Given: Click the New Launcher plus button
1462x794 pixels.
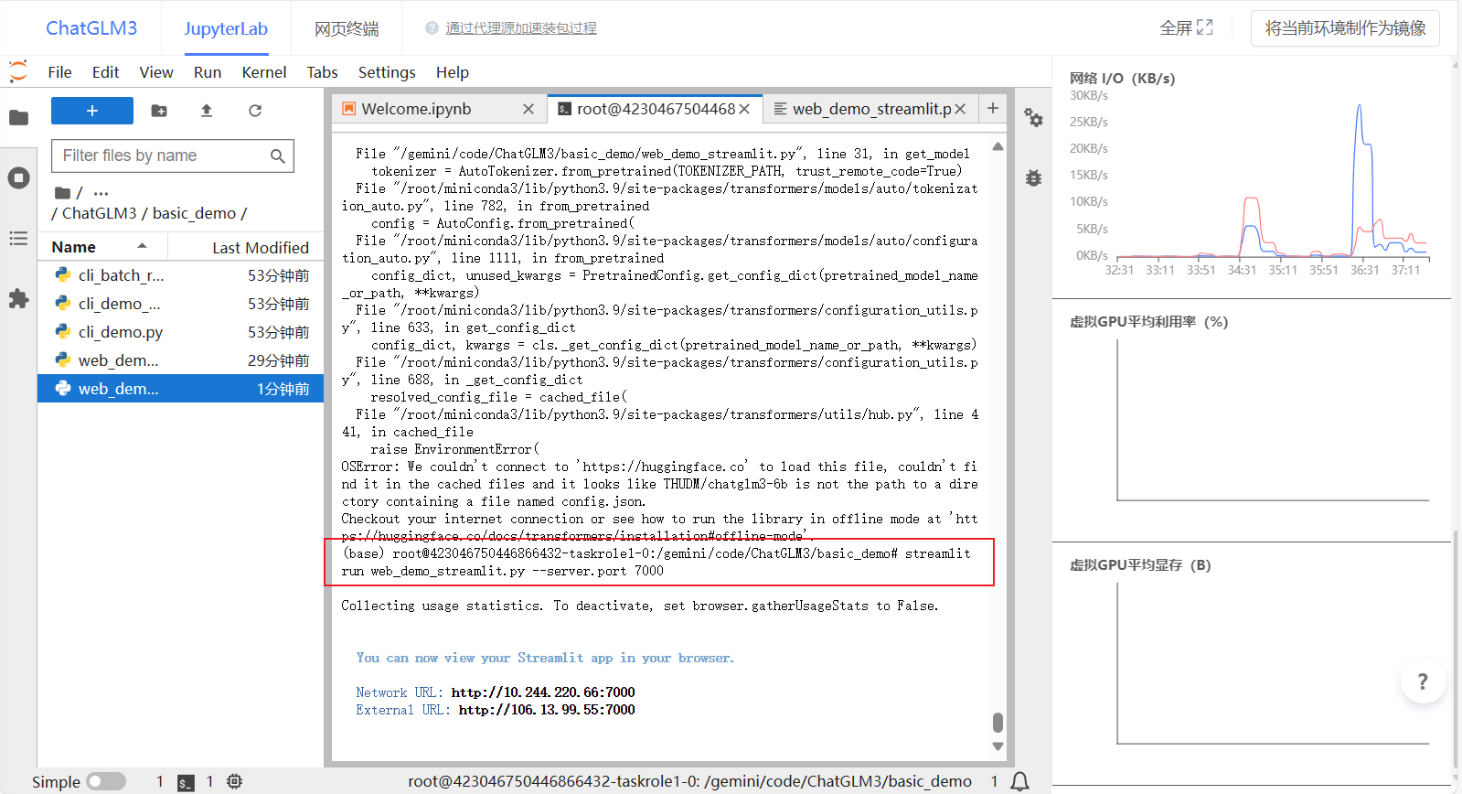Looking at the screenshot, I should point(92,111).
